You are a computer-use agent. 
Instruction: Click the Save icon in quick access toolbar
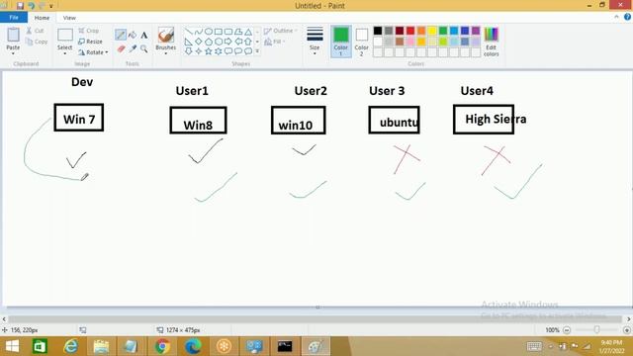pos(20,6)
